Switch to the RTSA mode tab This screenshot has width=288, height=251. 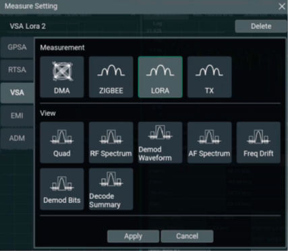tap(17, 69)
